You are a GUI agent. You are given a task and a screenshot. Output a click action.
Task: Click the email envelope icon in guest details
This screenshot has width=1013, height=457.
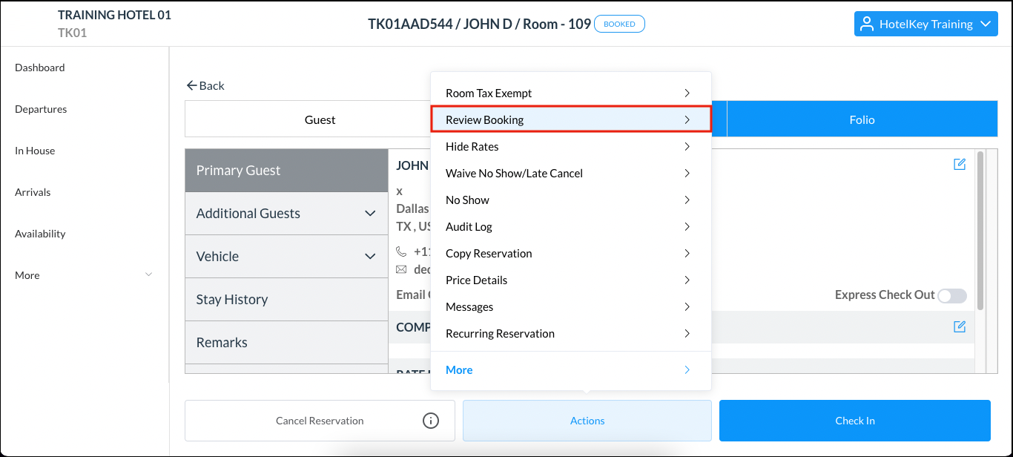point(401,270)
